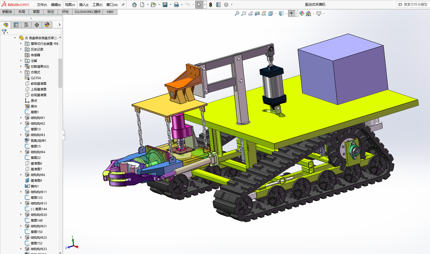Expand 结构构件11 tree node
Viewport: 430px width, 254px height.
tap(21, 192)
